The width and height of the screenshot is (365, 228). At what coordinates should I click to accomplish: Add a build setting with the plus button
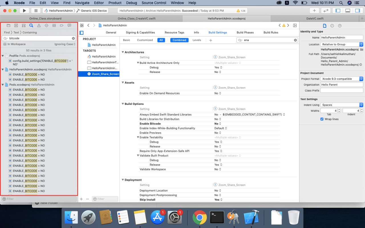point(211,40)
